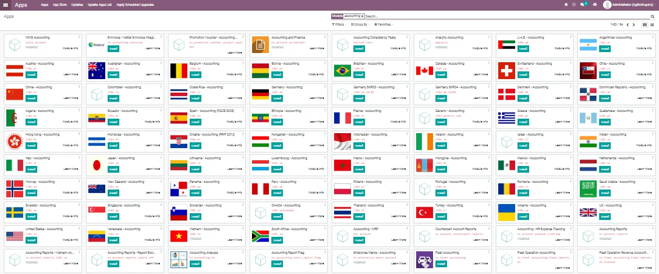Open the Group By dropdown
The height and width of the screenshot is (274, 659).
coord(360,24)
